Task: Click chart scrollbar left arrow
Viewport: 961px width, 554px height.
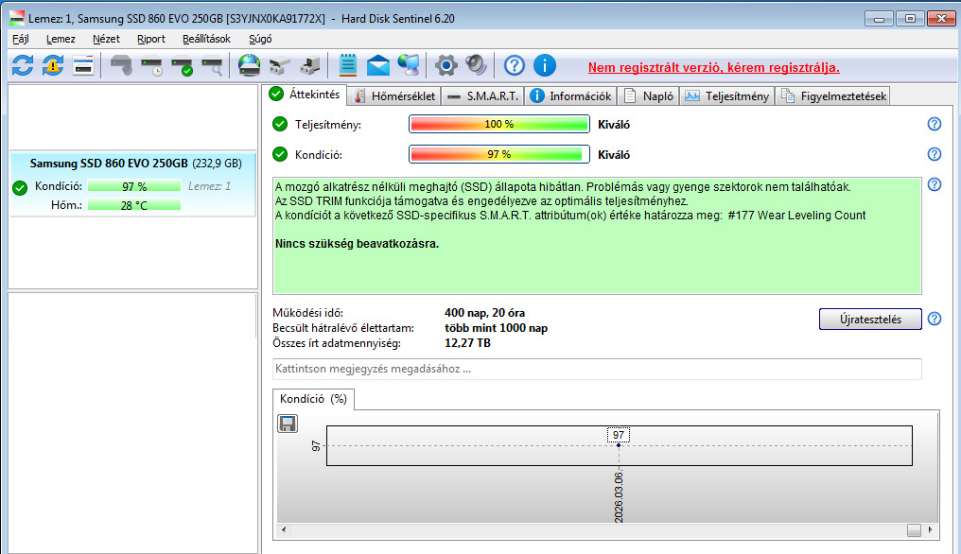Action: (283, 530)
